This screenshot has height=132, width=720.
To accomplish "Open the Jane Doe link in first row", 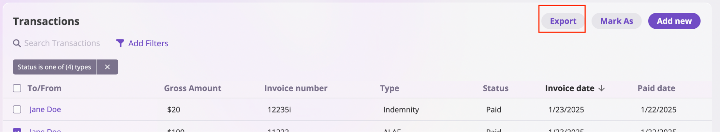I will tap(45, 109).
